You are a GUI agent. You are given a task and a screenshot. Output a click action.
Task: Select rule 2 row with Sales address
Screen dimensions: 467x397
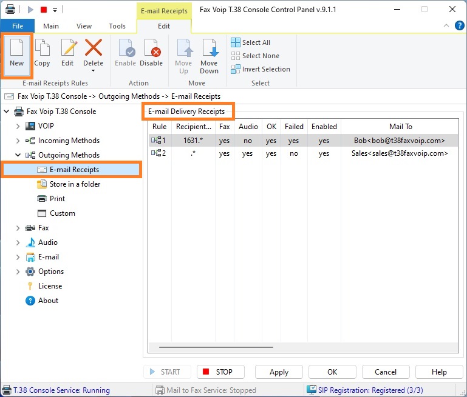[304, 153]
